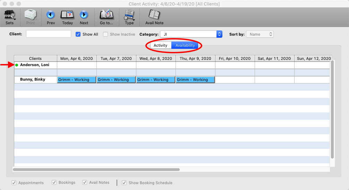Open the Category dropdown showing JI
The width and height of the screenshot is (349, 190).
tap(191, 34)
